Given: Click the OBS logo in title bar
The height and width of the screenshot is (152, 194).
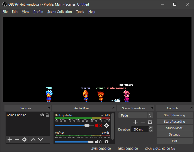Looking at the screenshot, I should [4, 4].
